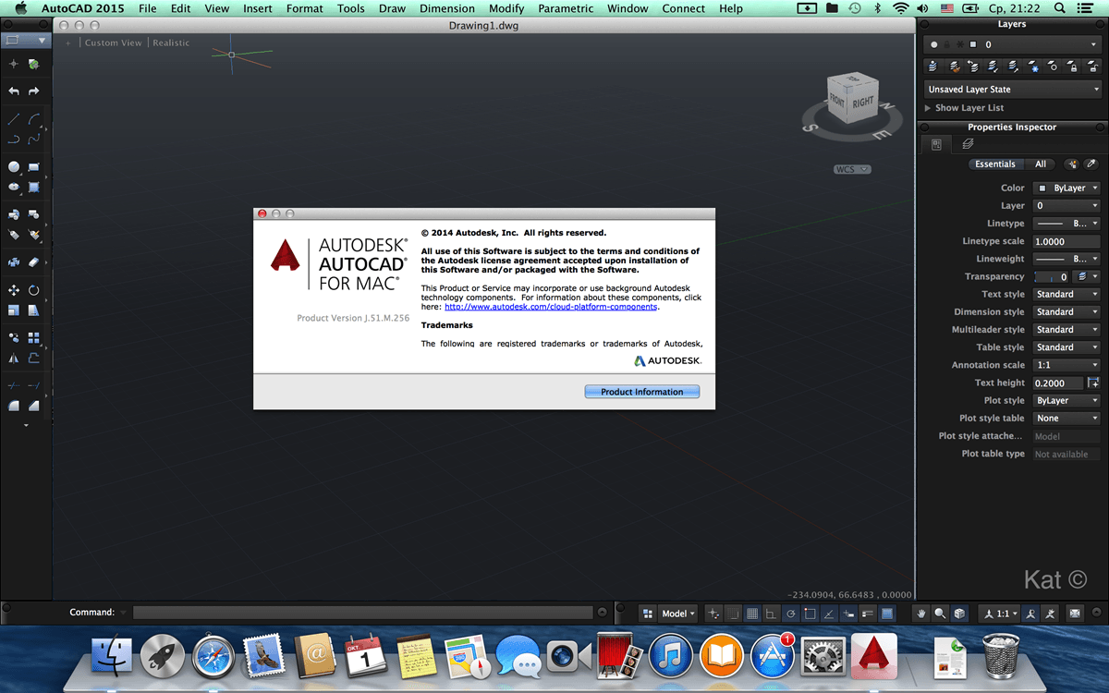Open the layouts grid icon beside Model
This screenshot has width=1109, height=693.
coord(648,613)
